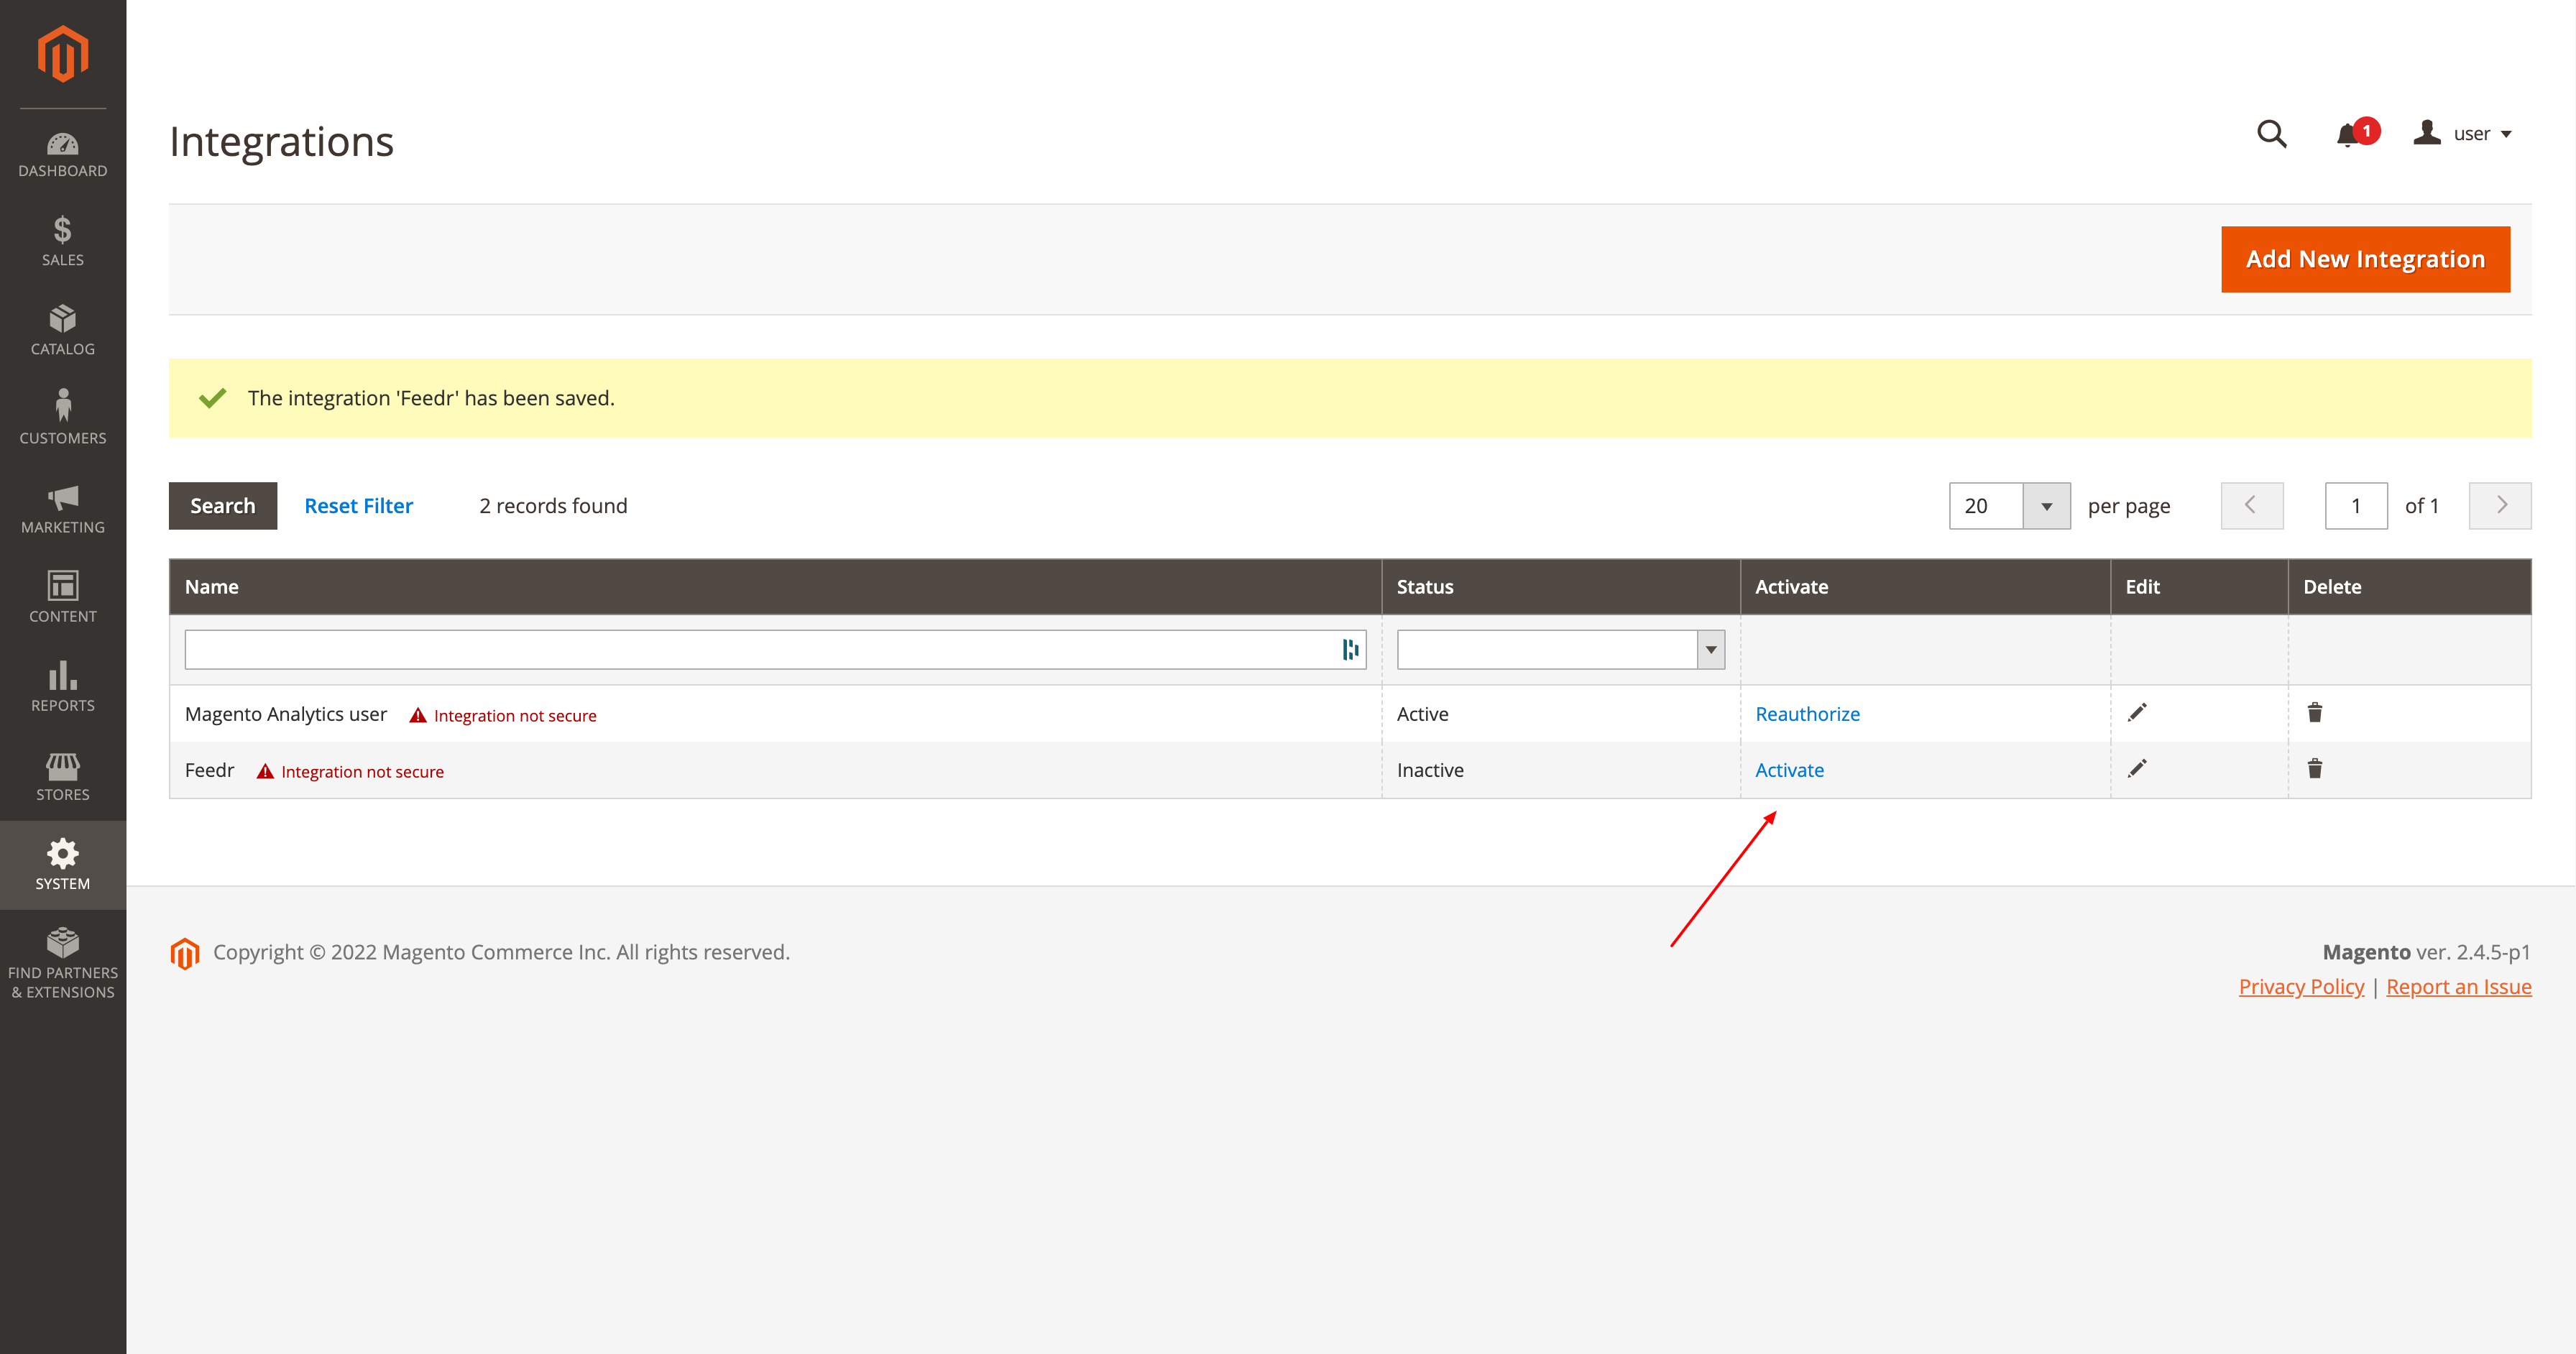Image resolution: width=2576 pixels, height=1354 pixels.
Task: Expand the user account dropdown
Action: tap(2462, 134)
